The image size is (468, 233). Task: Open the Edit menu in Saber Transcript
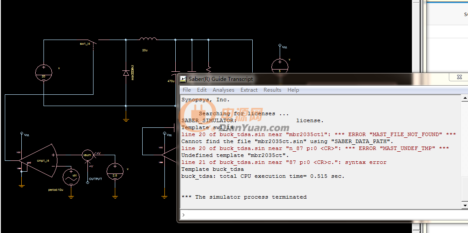[x=202, y=90]
